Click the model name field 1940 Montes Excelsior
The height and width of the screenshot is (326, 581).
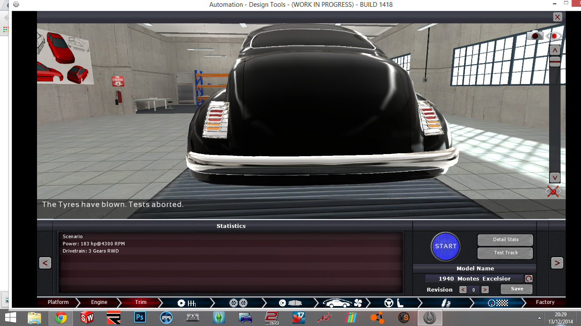[x=474, y=279]
